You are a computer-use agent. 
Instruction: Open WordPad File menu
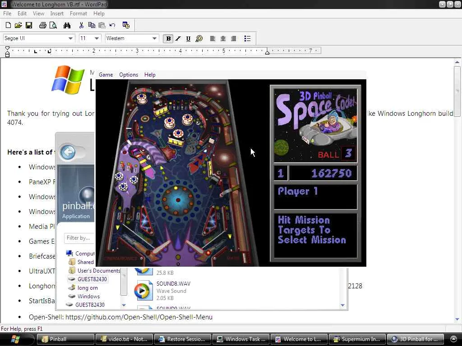tap(7, 14)
